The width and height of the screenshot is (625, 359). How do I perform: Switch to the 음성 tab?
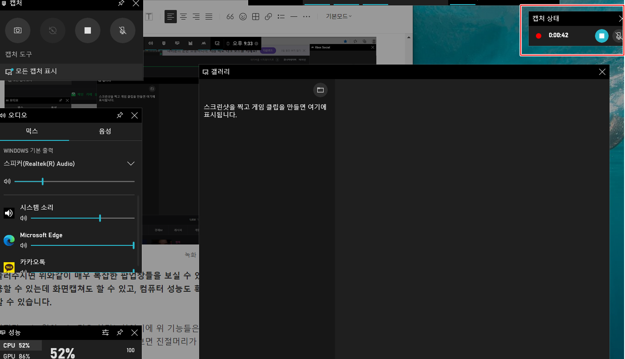(105, 130)
